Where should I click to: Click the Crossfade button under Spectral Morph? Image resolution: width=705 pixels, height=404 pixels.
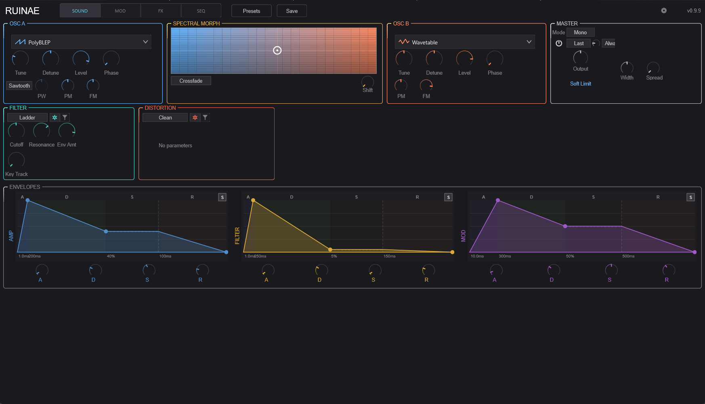[191, 80]
